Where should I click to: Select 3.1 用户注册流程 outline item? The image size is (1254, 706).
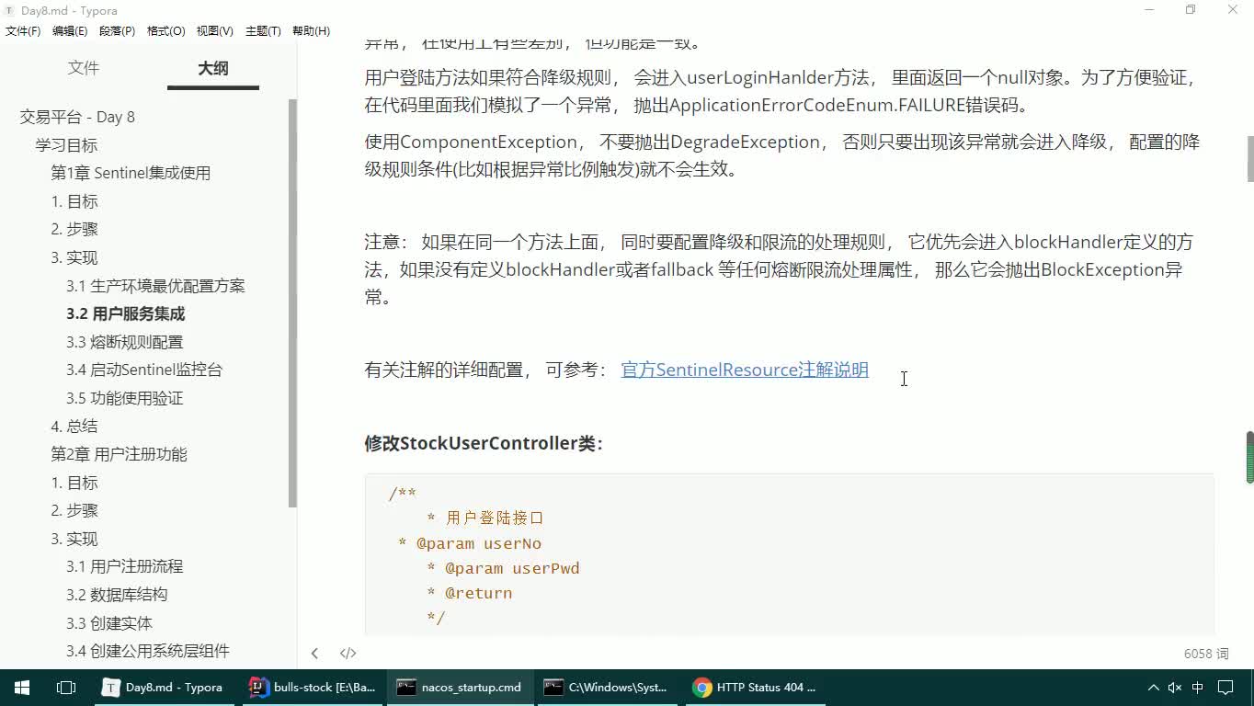coord(124,566)
